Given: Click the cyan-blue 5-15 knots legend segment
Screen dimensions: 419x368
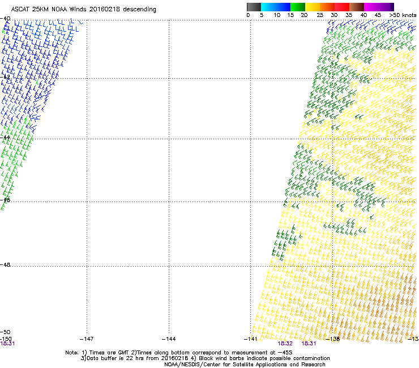Looking at the screenshot, I should pos(276,7).
